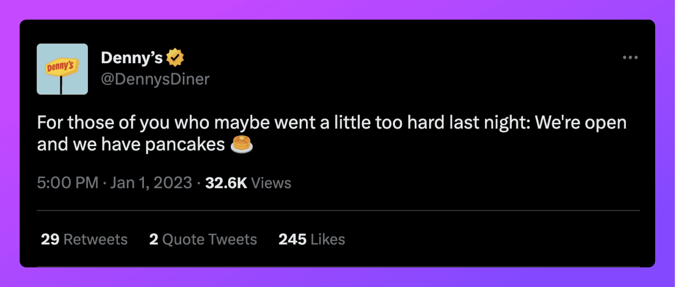Viewport: 675px width, 287px height.
Task: Click the pancakes emoji in the tweet
Action: (x=242, y=145)
